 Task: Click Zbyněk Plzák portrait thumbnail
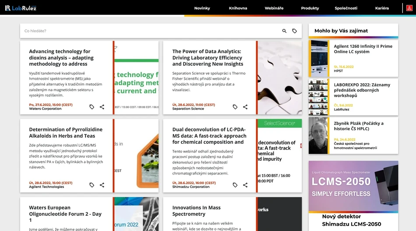pos(318,135)
